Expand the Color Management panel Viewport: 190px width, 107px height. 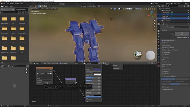(x=167, y=89)
